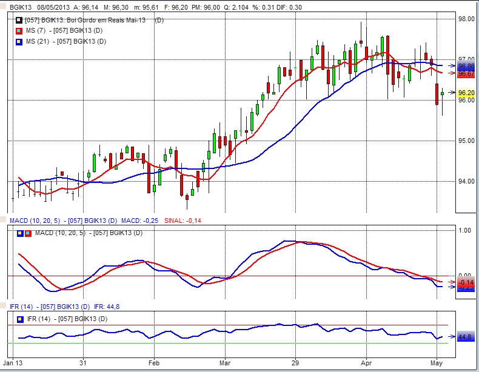Click the blue IFR (14) legend icon

[x=20, y=318]
